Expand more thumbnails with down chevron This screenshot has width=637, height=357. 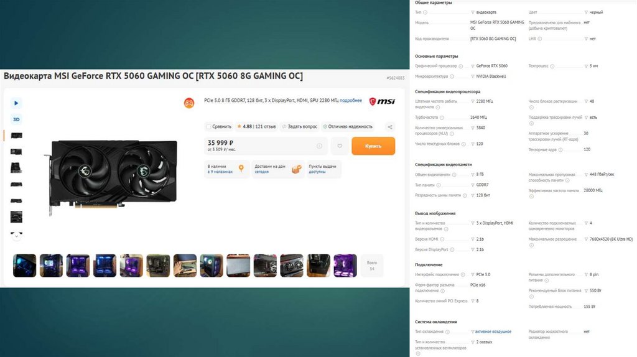coord(16,235)
